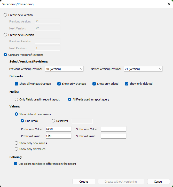173x187 pixels.
Task: Select the Create new Revision option
Action: point(5,35)
